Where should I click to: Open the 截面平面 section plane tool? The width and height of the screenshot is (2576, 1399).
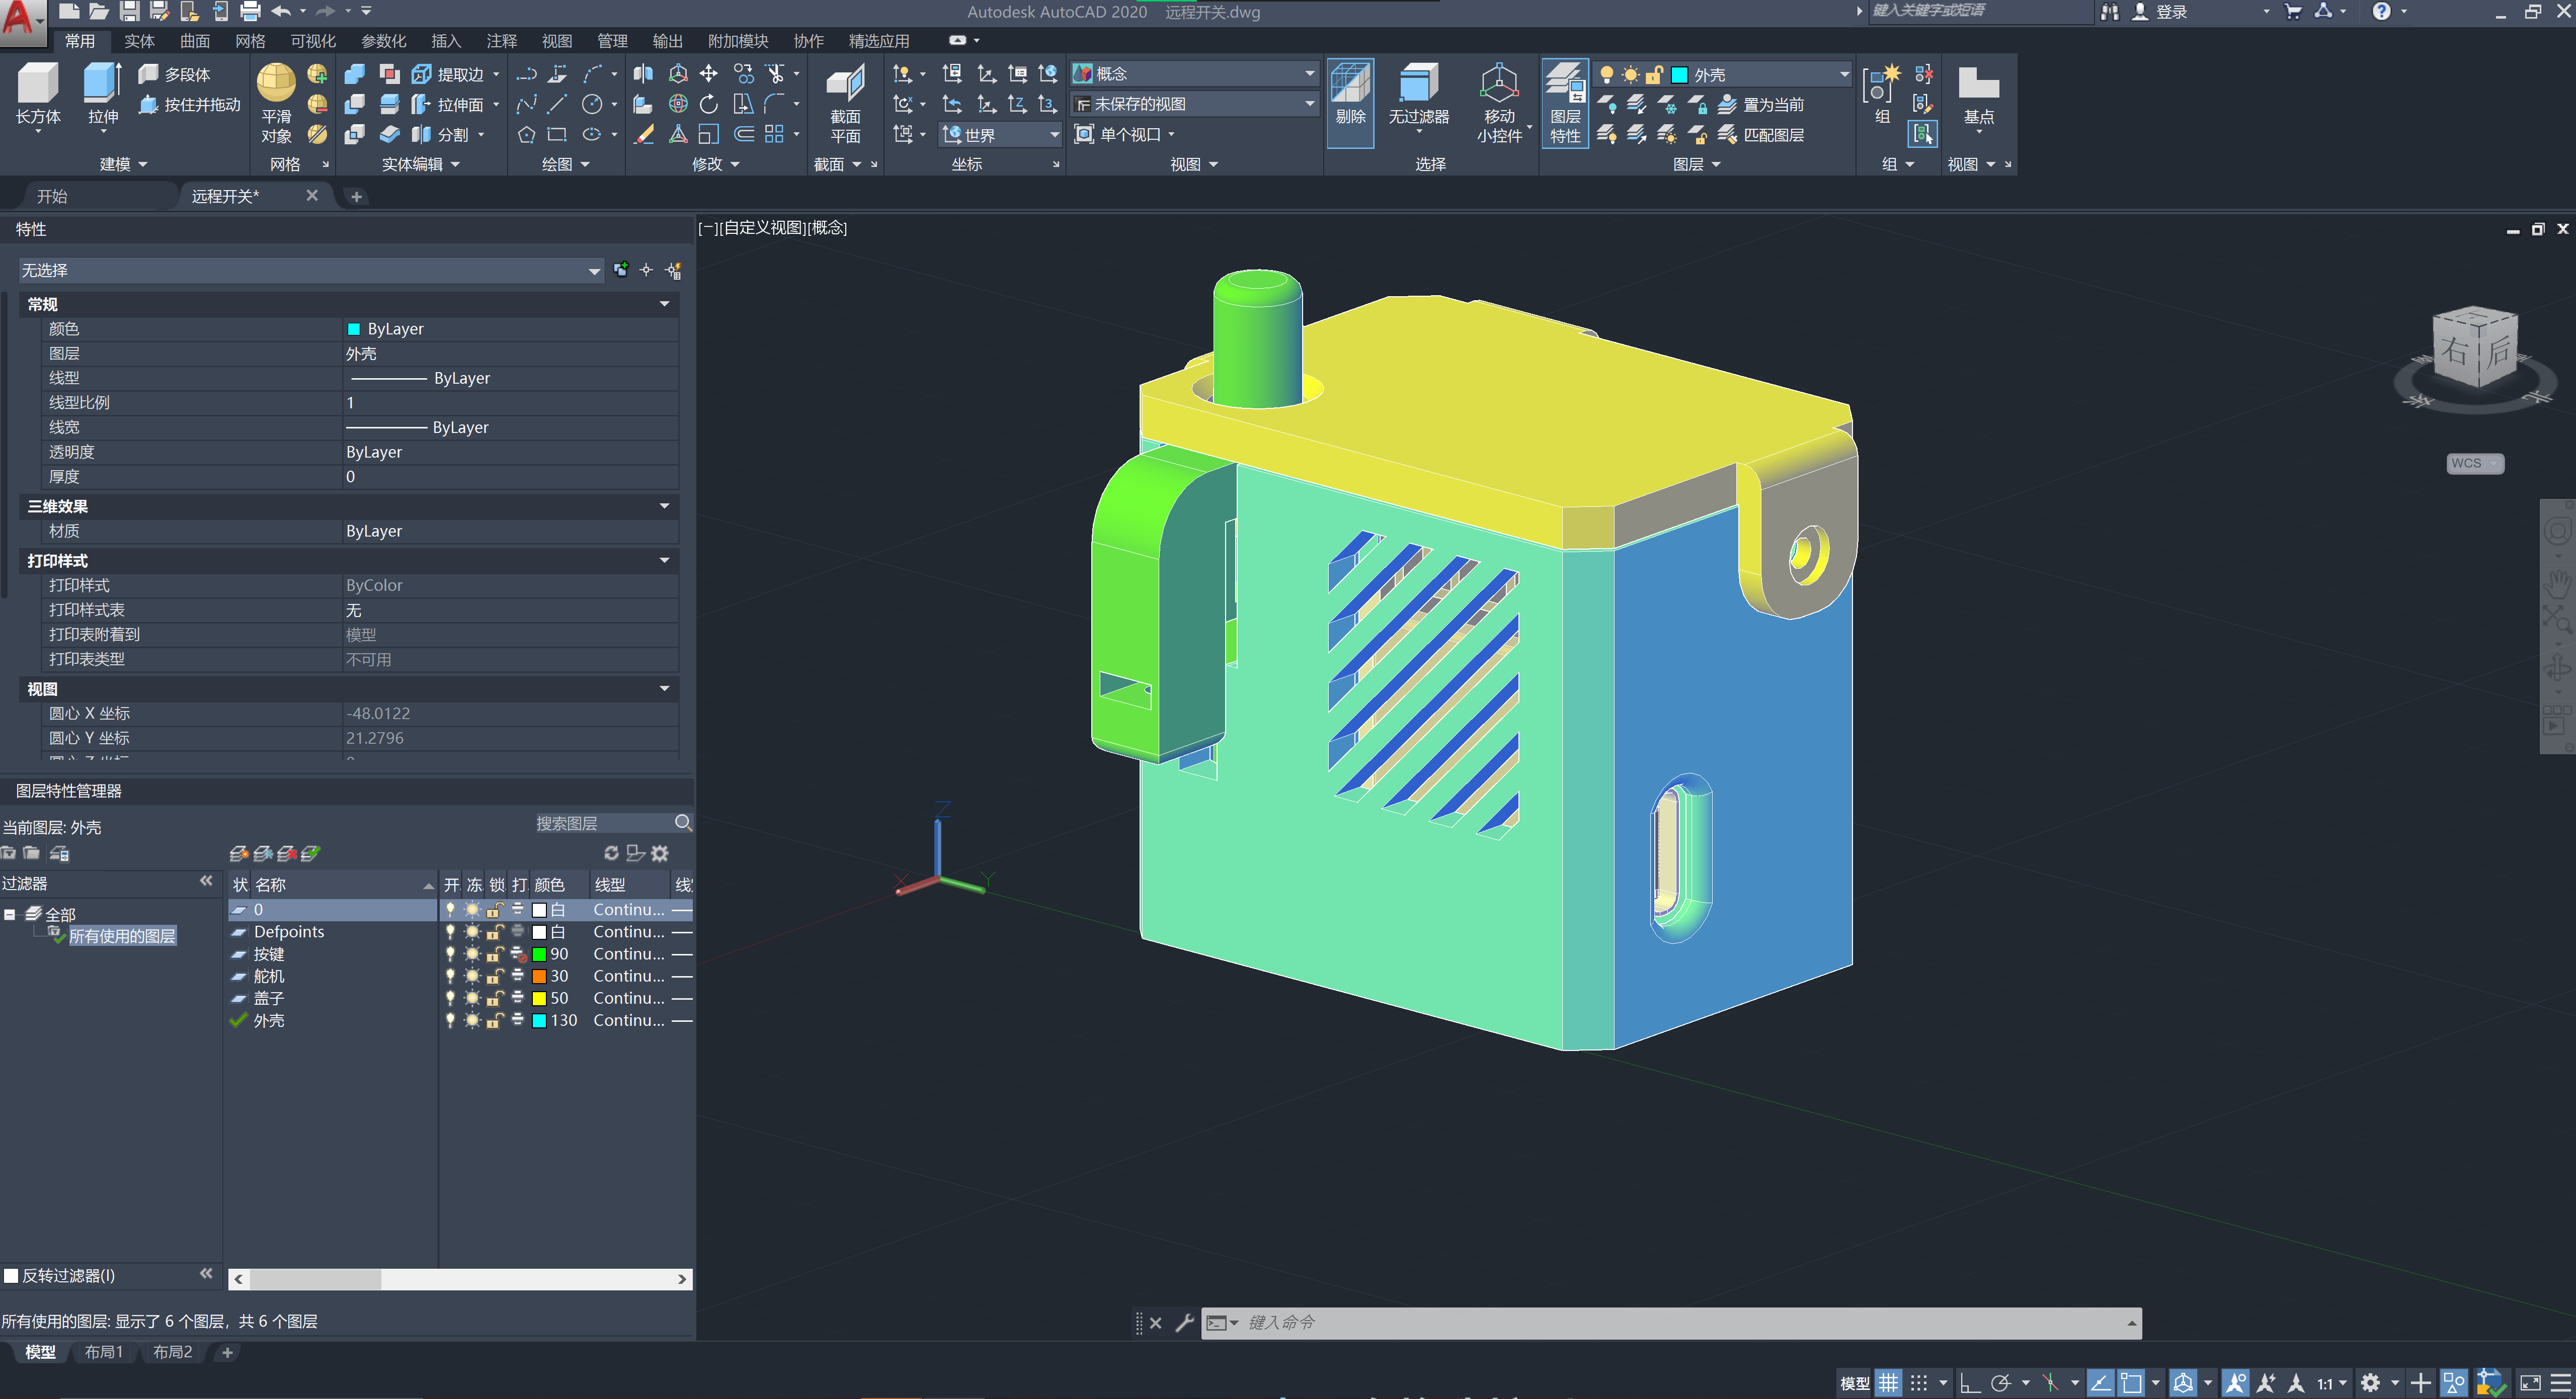[x=845, y=84]
